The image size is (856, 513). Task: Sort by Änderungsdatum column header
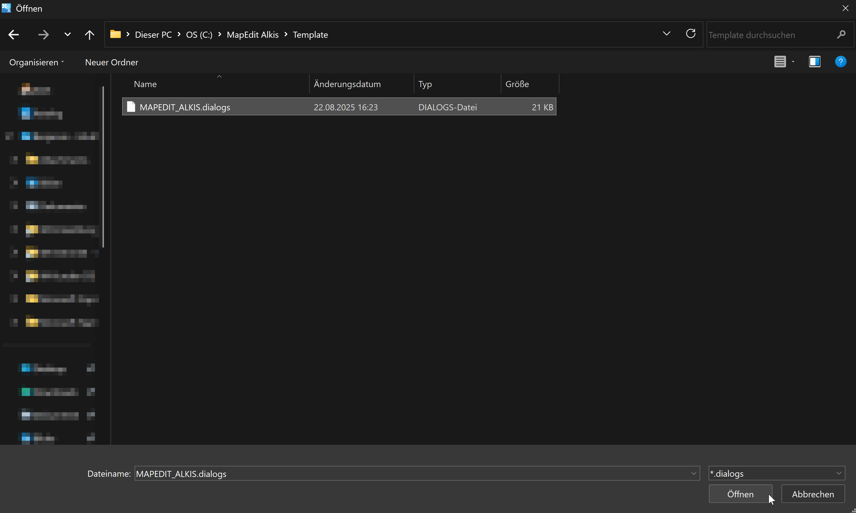coord(347,84)
